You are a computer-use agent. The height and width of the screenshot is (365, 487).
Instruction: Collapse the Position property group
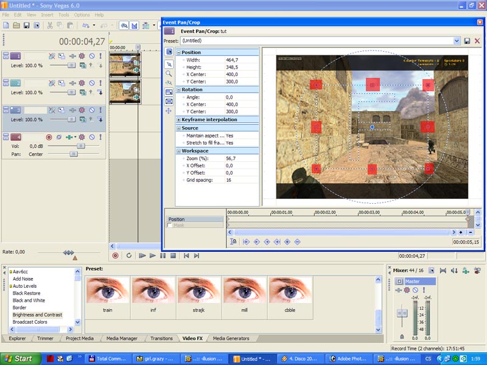(x=178, y=52)
